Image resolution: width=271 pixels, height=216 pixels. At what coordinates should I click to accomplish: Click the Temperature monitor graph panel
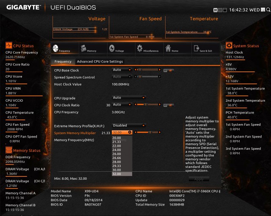tap(192, 27)
